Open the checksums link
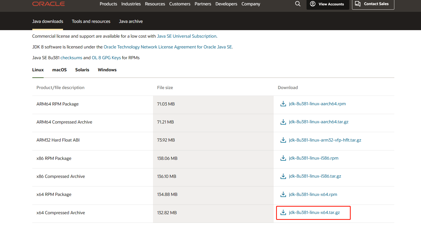 [x=71, y=58]
